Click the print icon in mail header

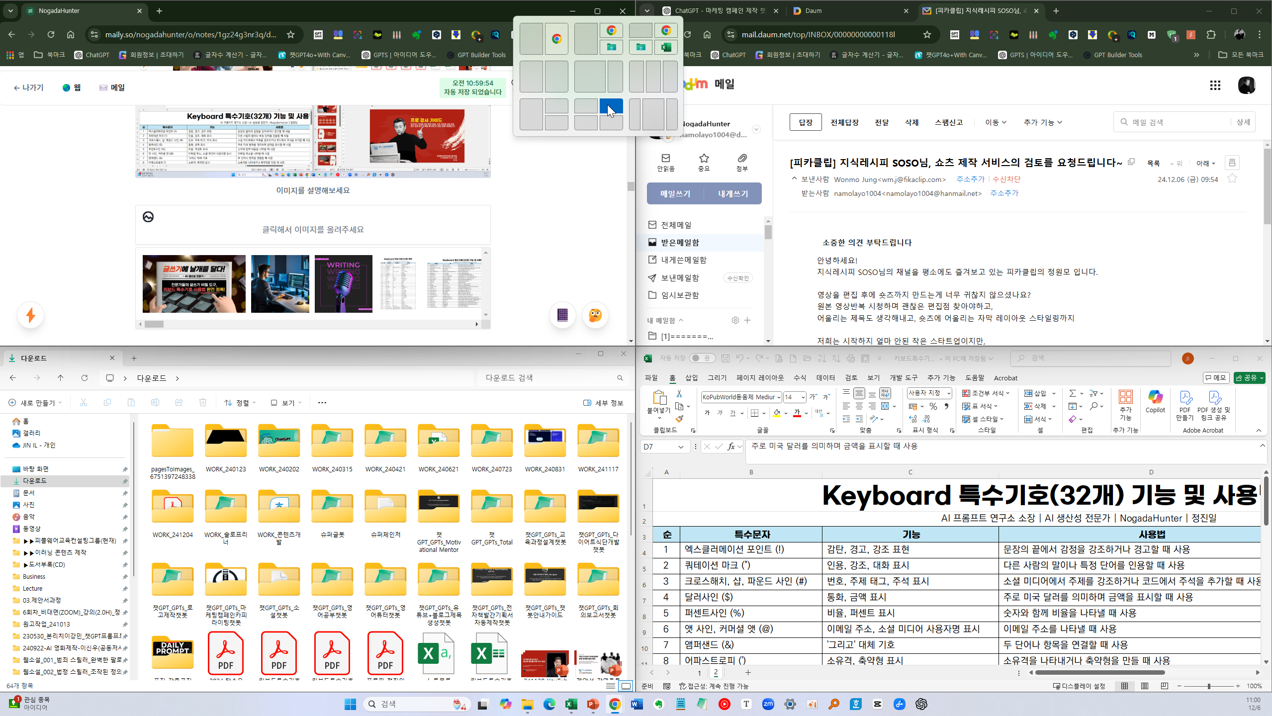1232,163
